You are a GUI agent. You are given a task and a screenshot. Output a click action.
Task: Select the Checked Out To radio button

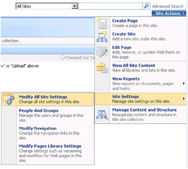coord(63,57)
